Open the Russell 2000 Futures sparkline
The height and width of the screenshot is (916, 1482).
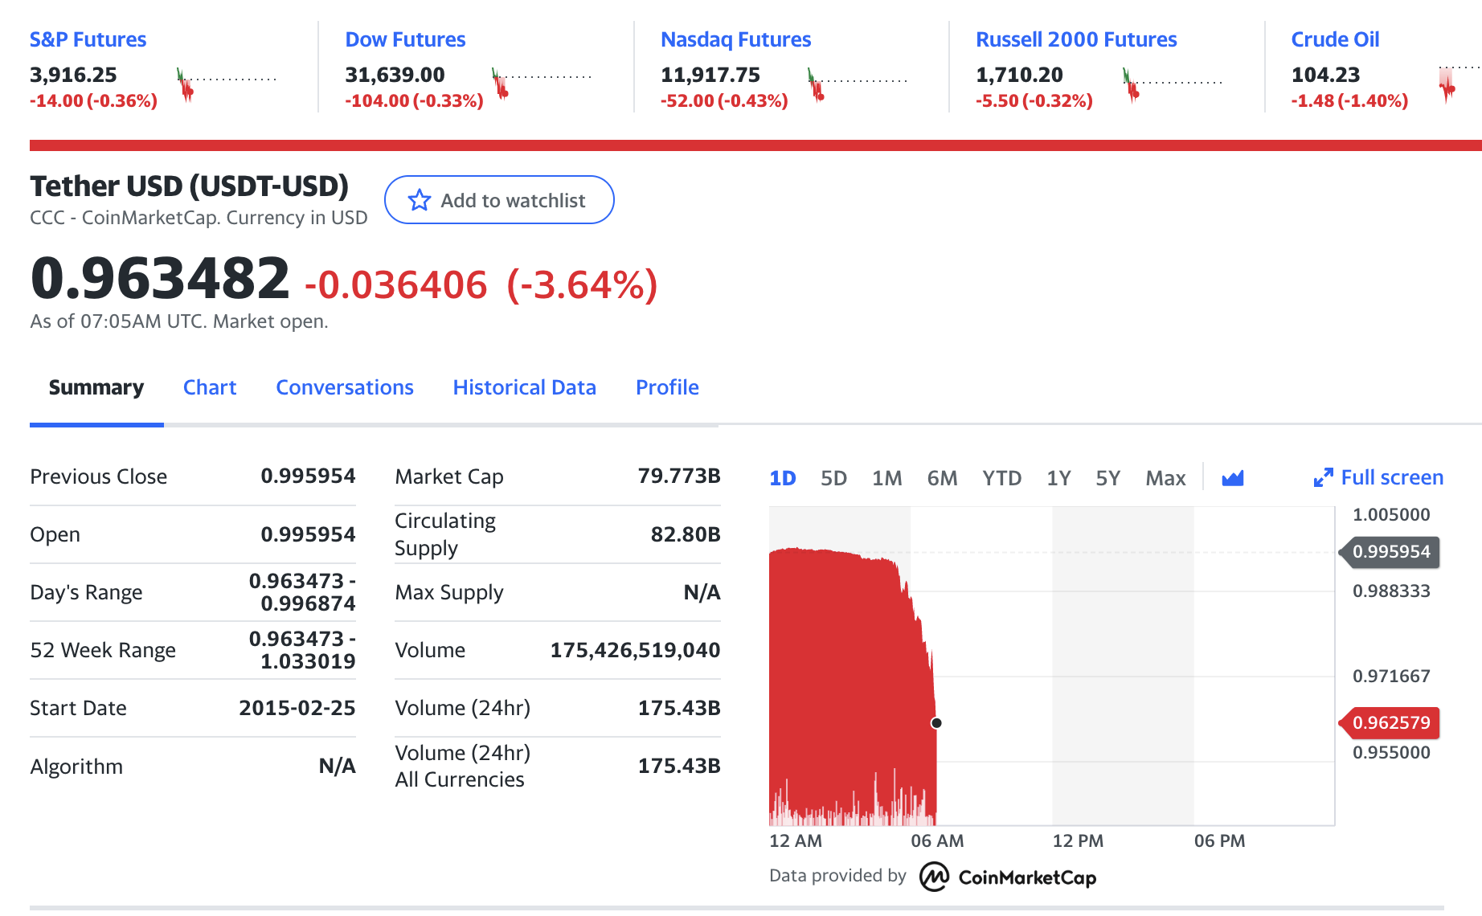[1173, 84]
